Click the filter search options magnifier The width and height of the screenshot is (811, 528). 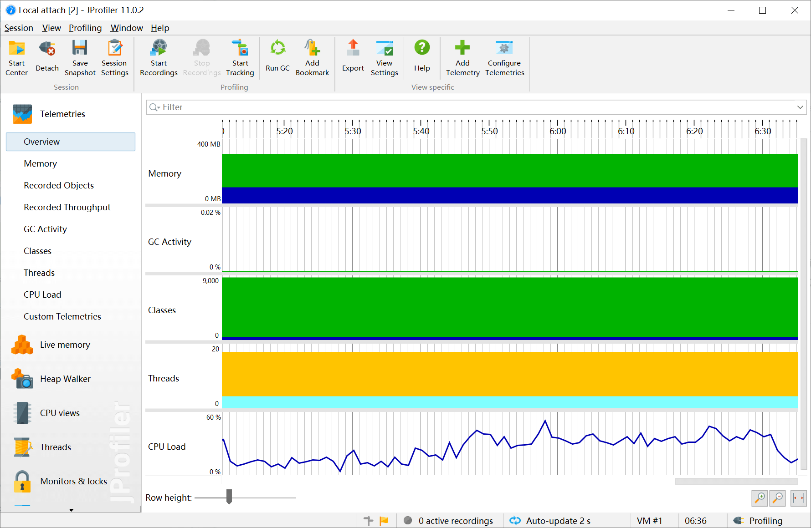[x=154, y=107]
